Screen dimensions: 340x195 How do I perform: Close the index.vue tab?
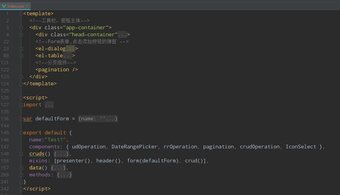click(27, 6)
